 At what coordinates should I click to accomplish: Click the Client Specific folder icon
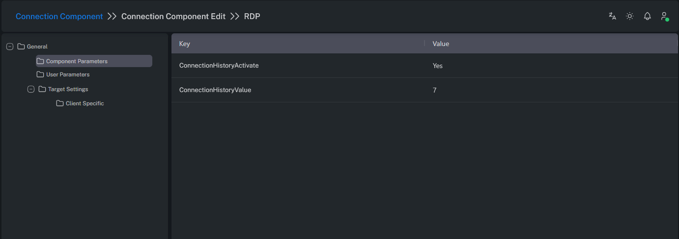click(60, 103)
